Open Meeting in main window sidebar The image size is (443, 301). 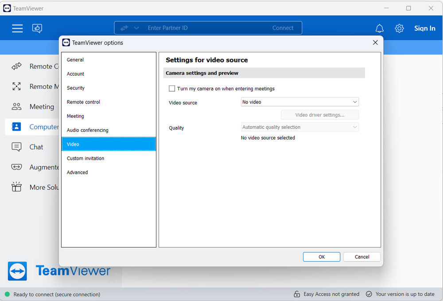(42, 106)
